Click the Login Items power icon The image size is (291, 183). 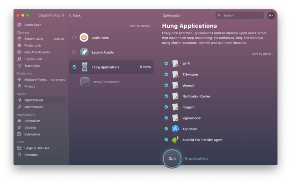coord(84,37)
